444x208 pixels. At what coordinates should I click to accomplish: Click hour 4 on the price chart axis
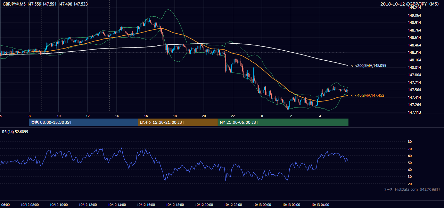click(320, 116)
